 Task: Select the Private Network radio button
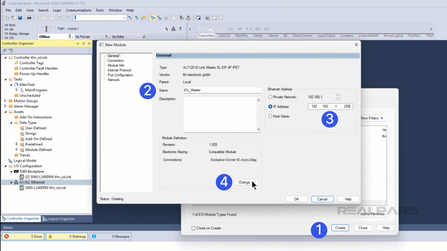click(270, 97)
